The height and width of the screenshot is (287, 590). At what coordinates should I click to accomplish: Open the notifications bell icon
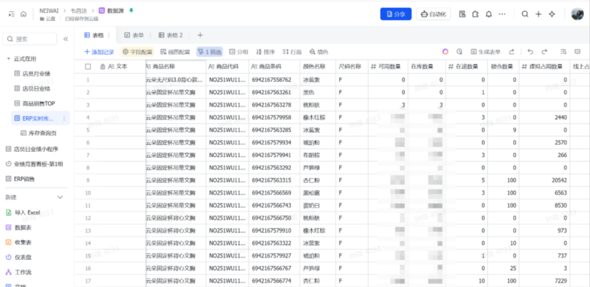tap(489, 14)
